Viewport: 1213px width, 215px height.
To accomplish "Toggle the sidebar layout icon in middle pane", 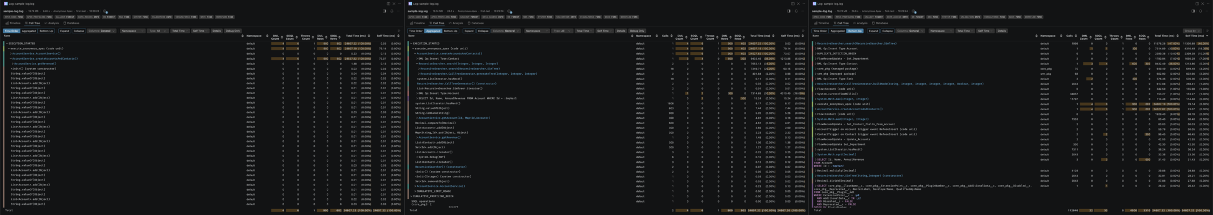I will (x=789, y=11).
